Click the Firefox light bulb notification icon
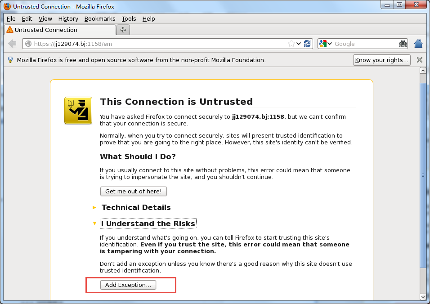Viewport: 430px width, 304px height. coord(10,59)
